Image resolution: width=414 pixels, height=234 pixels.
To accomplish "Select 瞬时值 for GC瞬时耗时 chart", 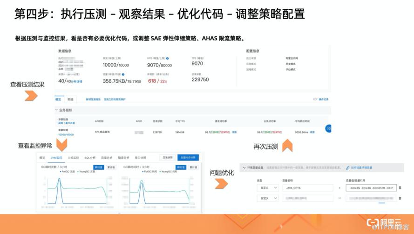I will pos(181,167).
